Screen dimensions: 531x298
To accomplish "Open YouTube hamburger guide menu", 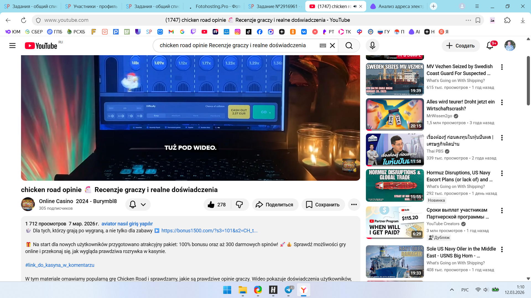I will (12, 46).
